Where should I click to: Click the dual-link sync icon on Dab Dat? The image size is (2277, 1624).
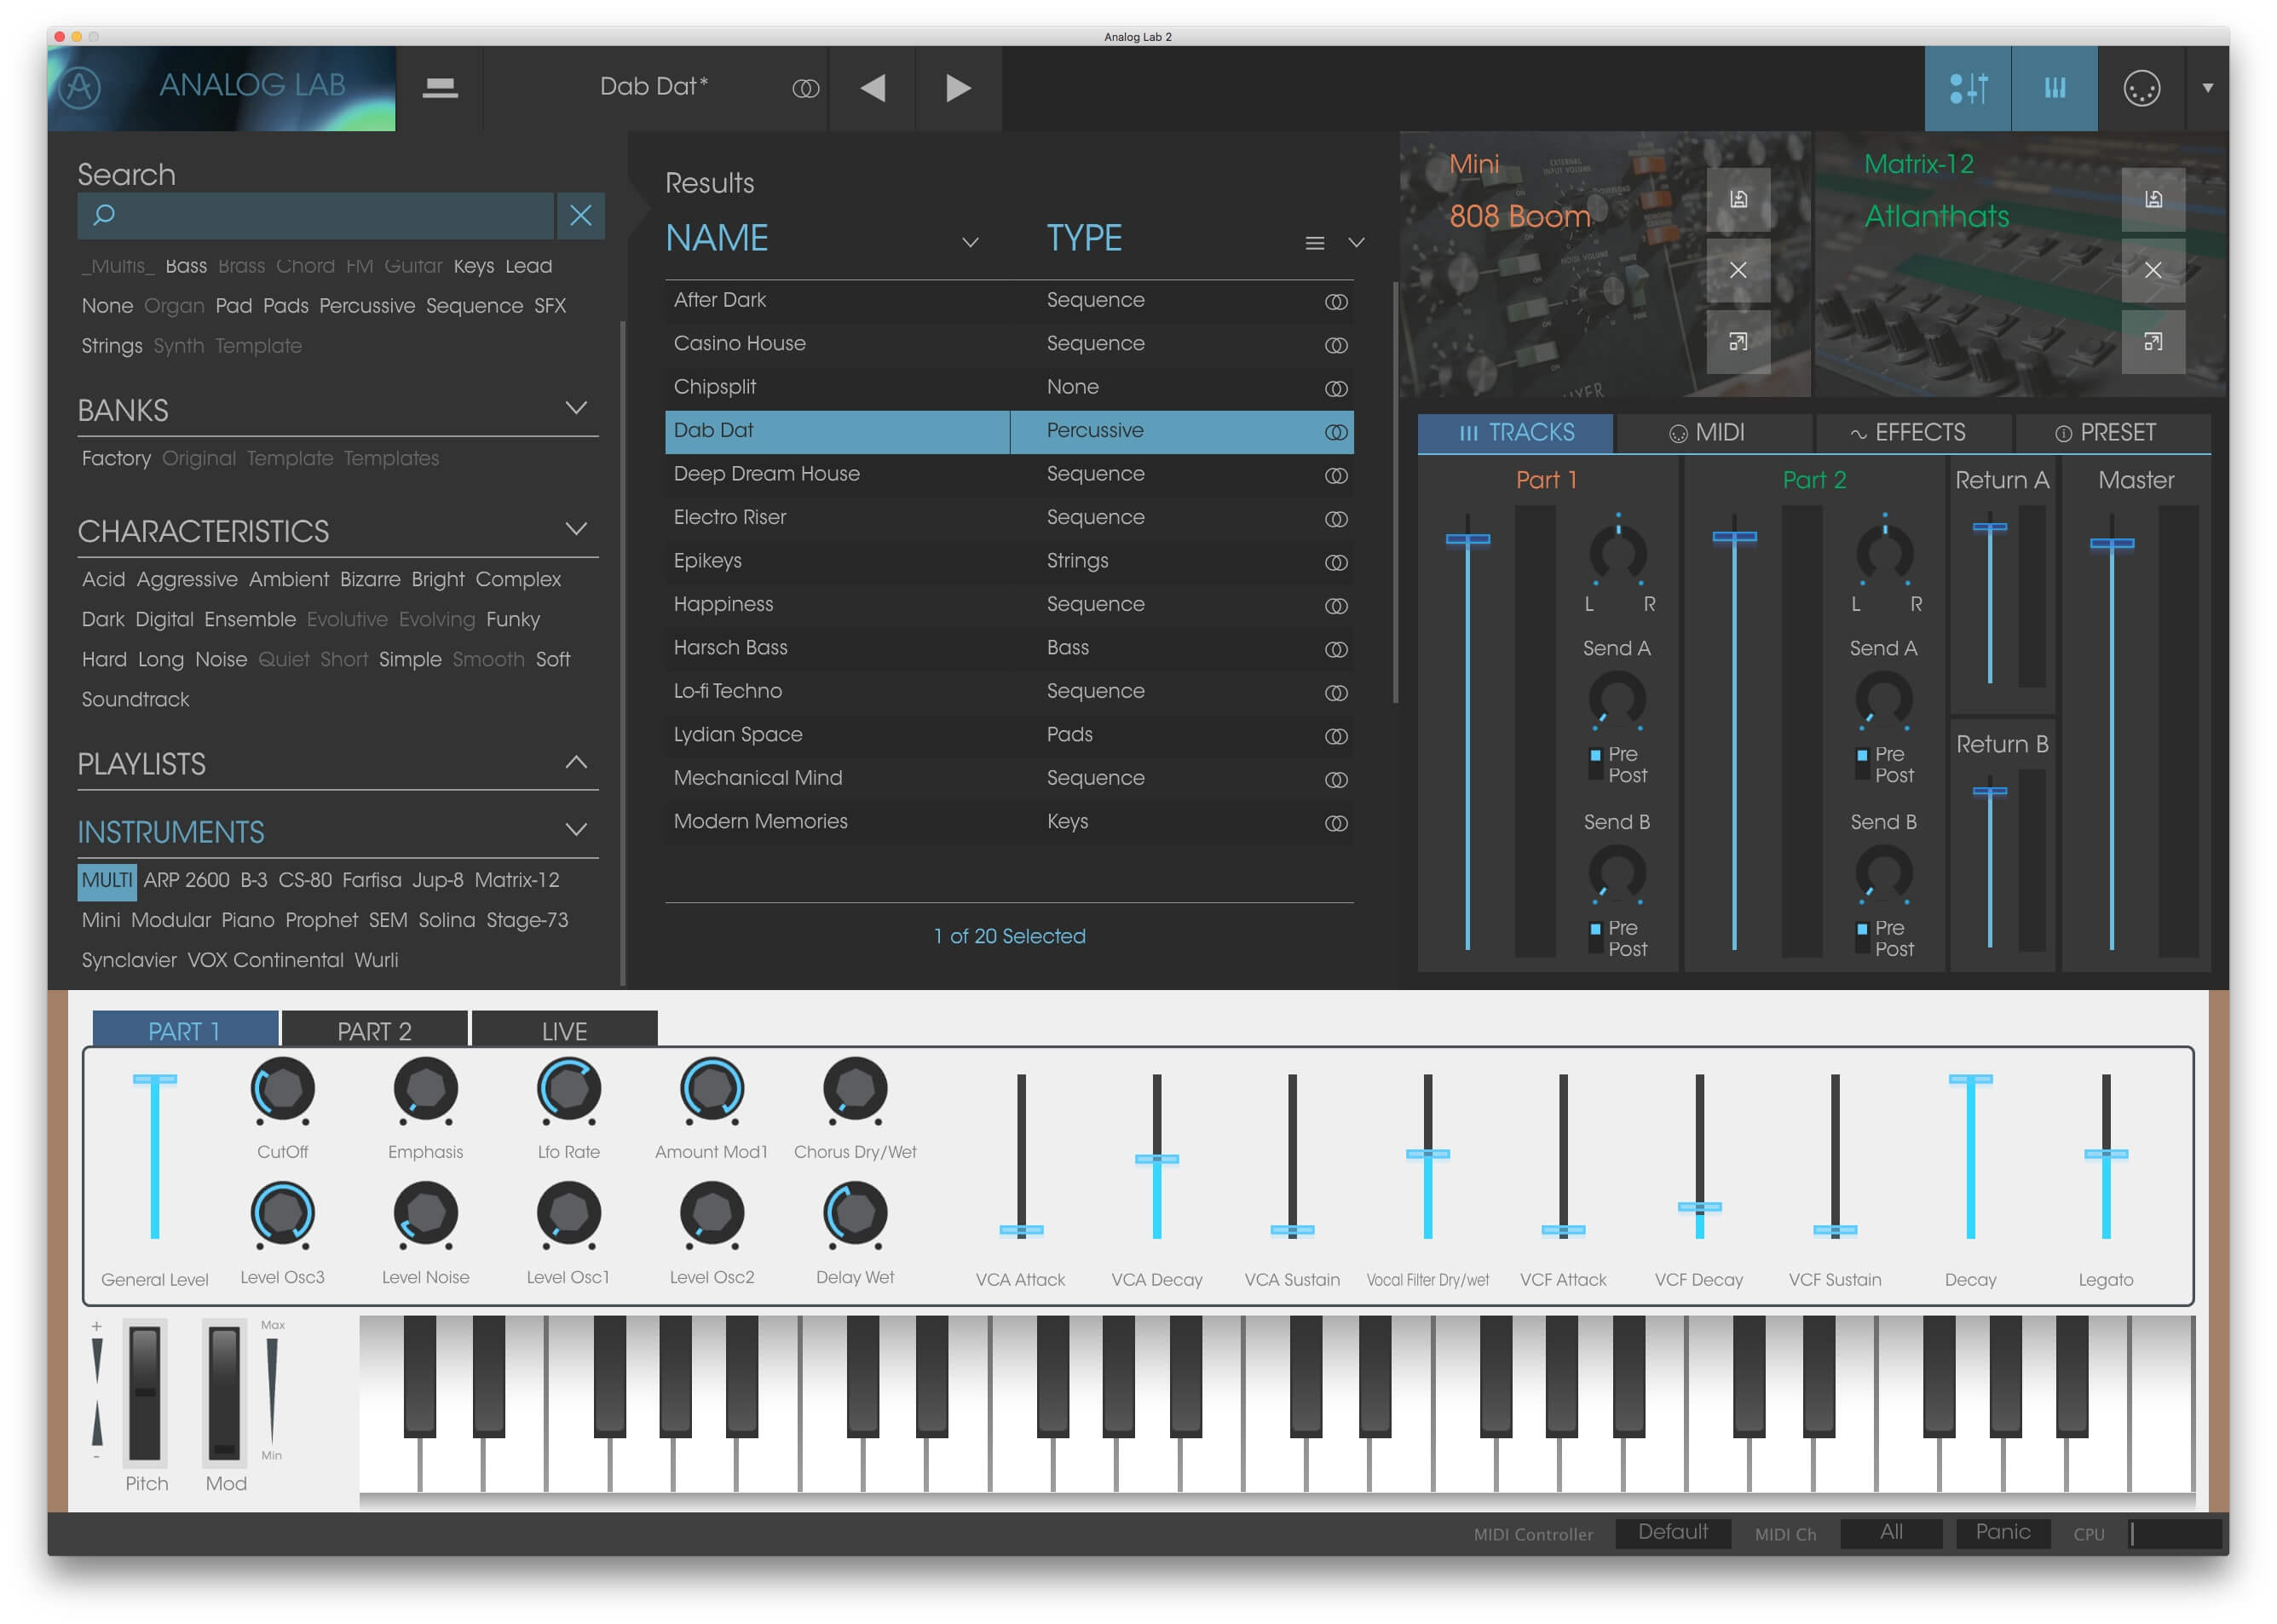click(x=1335, y=430)
